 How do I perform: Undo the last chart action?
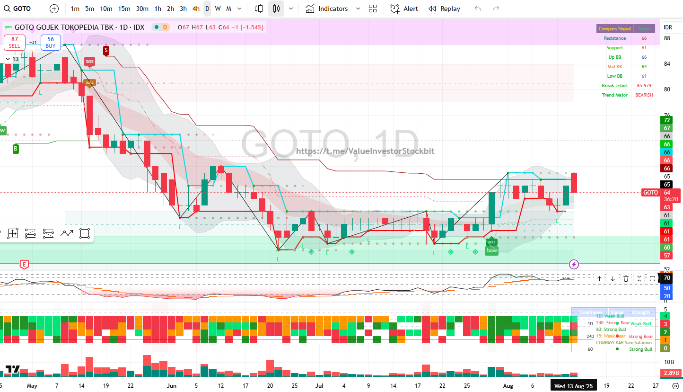[x=478, y=9]
